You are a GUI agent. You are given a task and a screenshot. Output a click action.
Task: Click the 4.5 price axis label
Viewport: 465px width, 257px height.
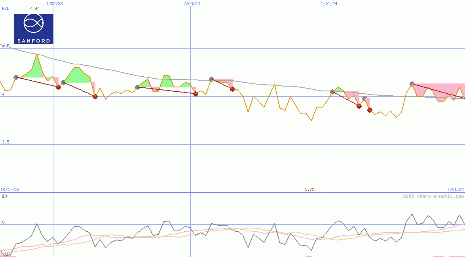click(x=6, y=46)
